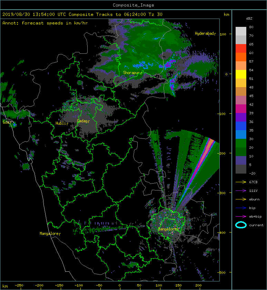
Task: Click the 2019/08/30 13:54:00 UTC timestamp
Action: pyautogui.click(x=34, y=14)
